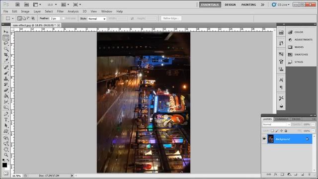Toggle lock position in Layers panel
The width and height of the screenshot is (318, 179).
[281, 131]
